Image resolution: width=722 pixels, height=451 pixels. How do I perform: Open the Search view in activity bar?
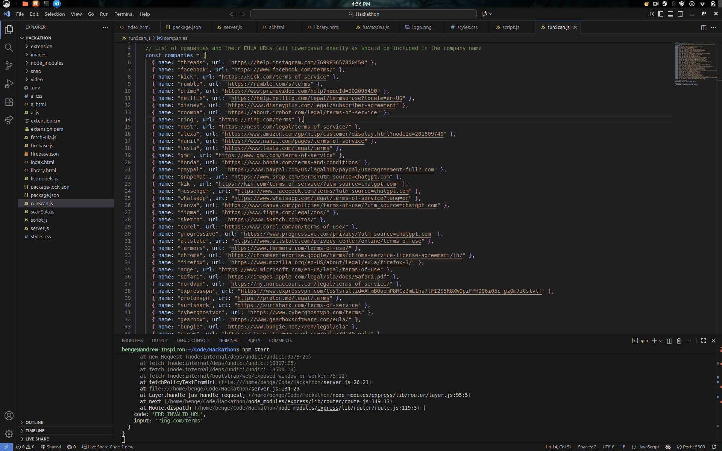pos(9,48)
